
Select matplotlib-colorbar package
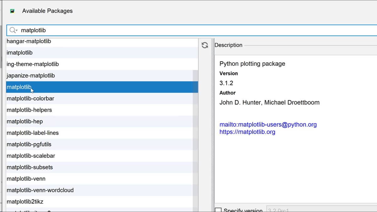(x=102, y=98)
